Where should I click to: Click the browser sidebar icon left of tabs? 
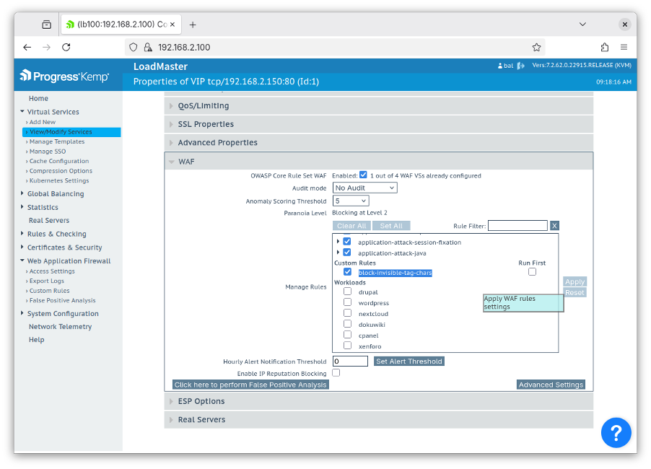tap(46, 24)
